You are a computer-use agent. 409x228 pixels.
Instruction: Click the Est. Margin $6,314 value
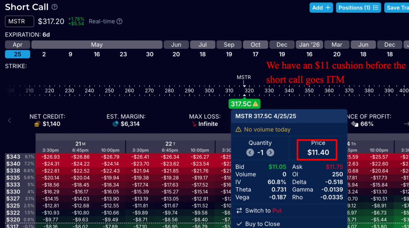[x=130, y=124]
